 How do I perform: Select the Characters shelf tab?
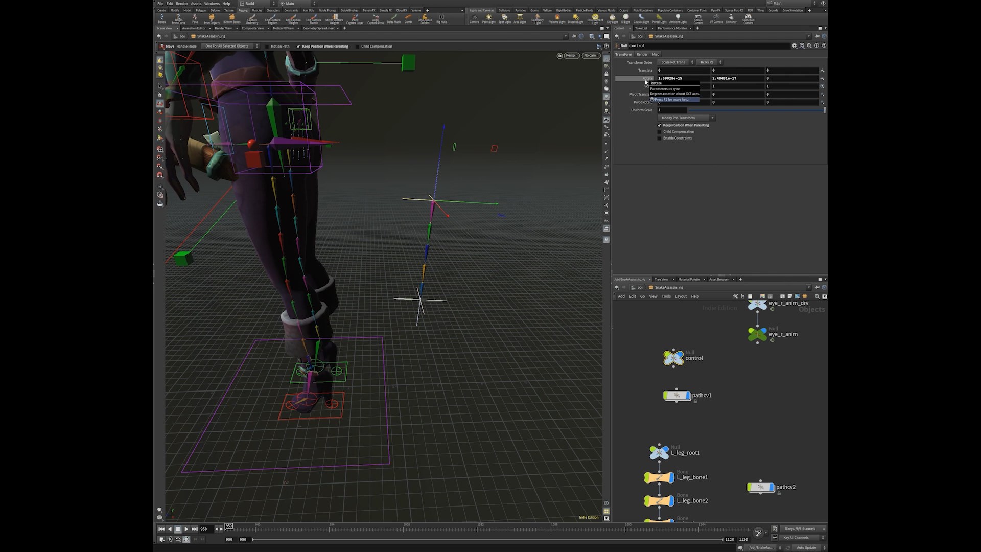273,10
